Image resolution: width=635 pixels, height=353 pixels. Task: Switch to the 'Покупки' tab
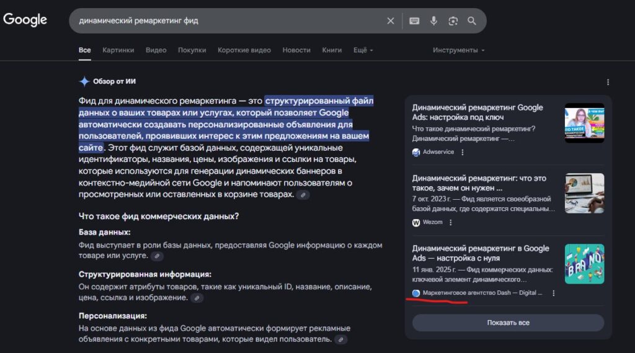(192, 50)
